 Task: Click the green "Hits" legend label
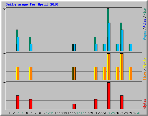click(x=145, y=12)
